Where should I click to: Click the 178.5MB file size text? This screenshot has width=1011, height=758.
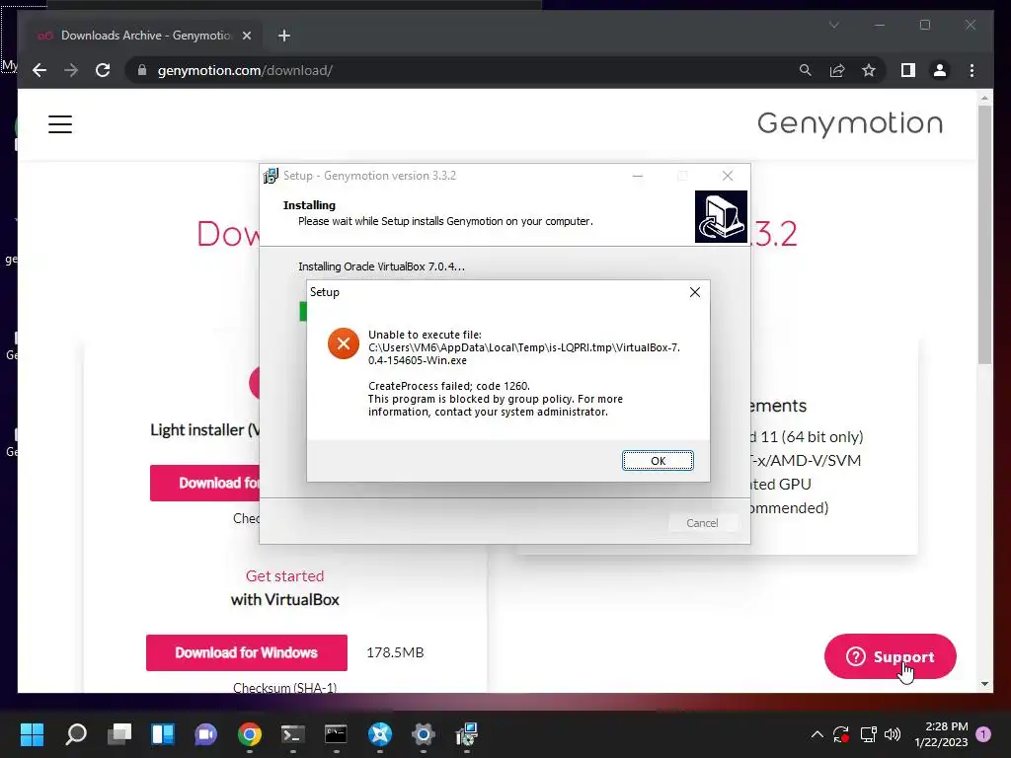(395, 652)
